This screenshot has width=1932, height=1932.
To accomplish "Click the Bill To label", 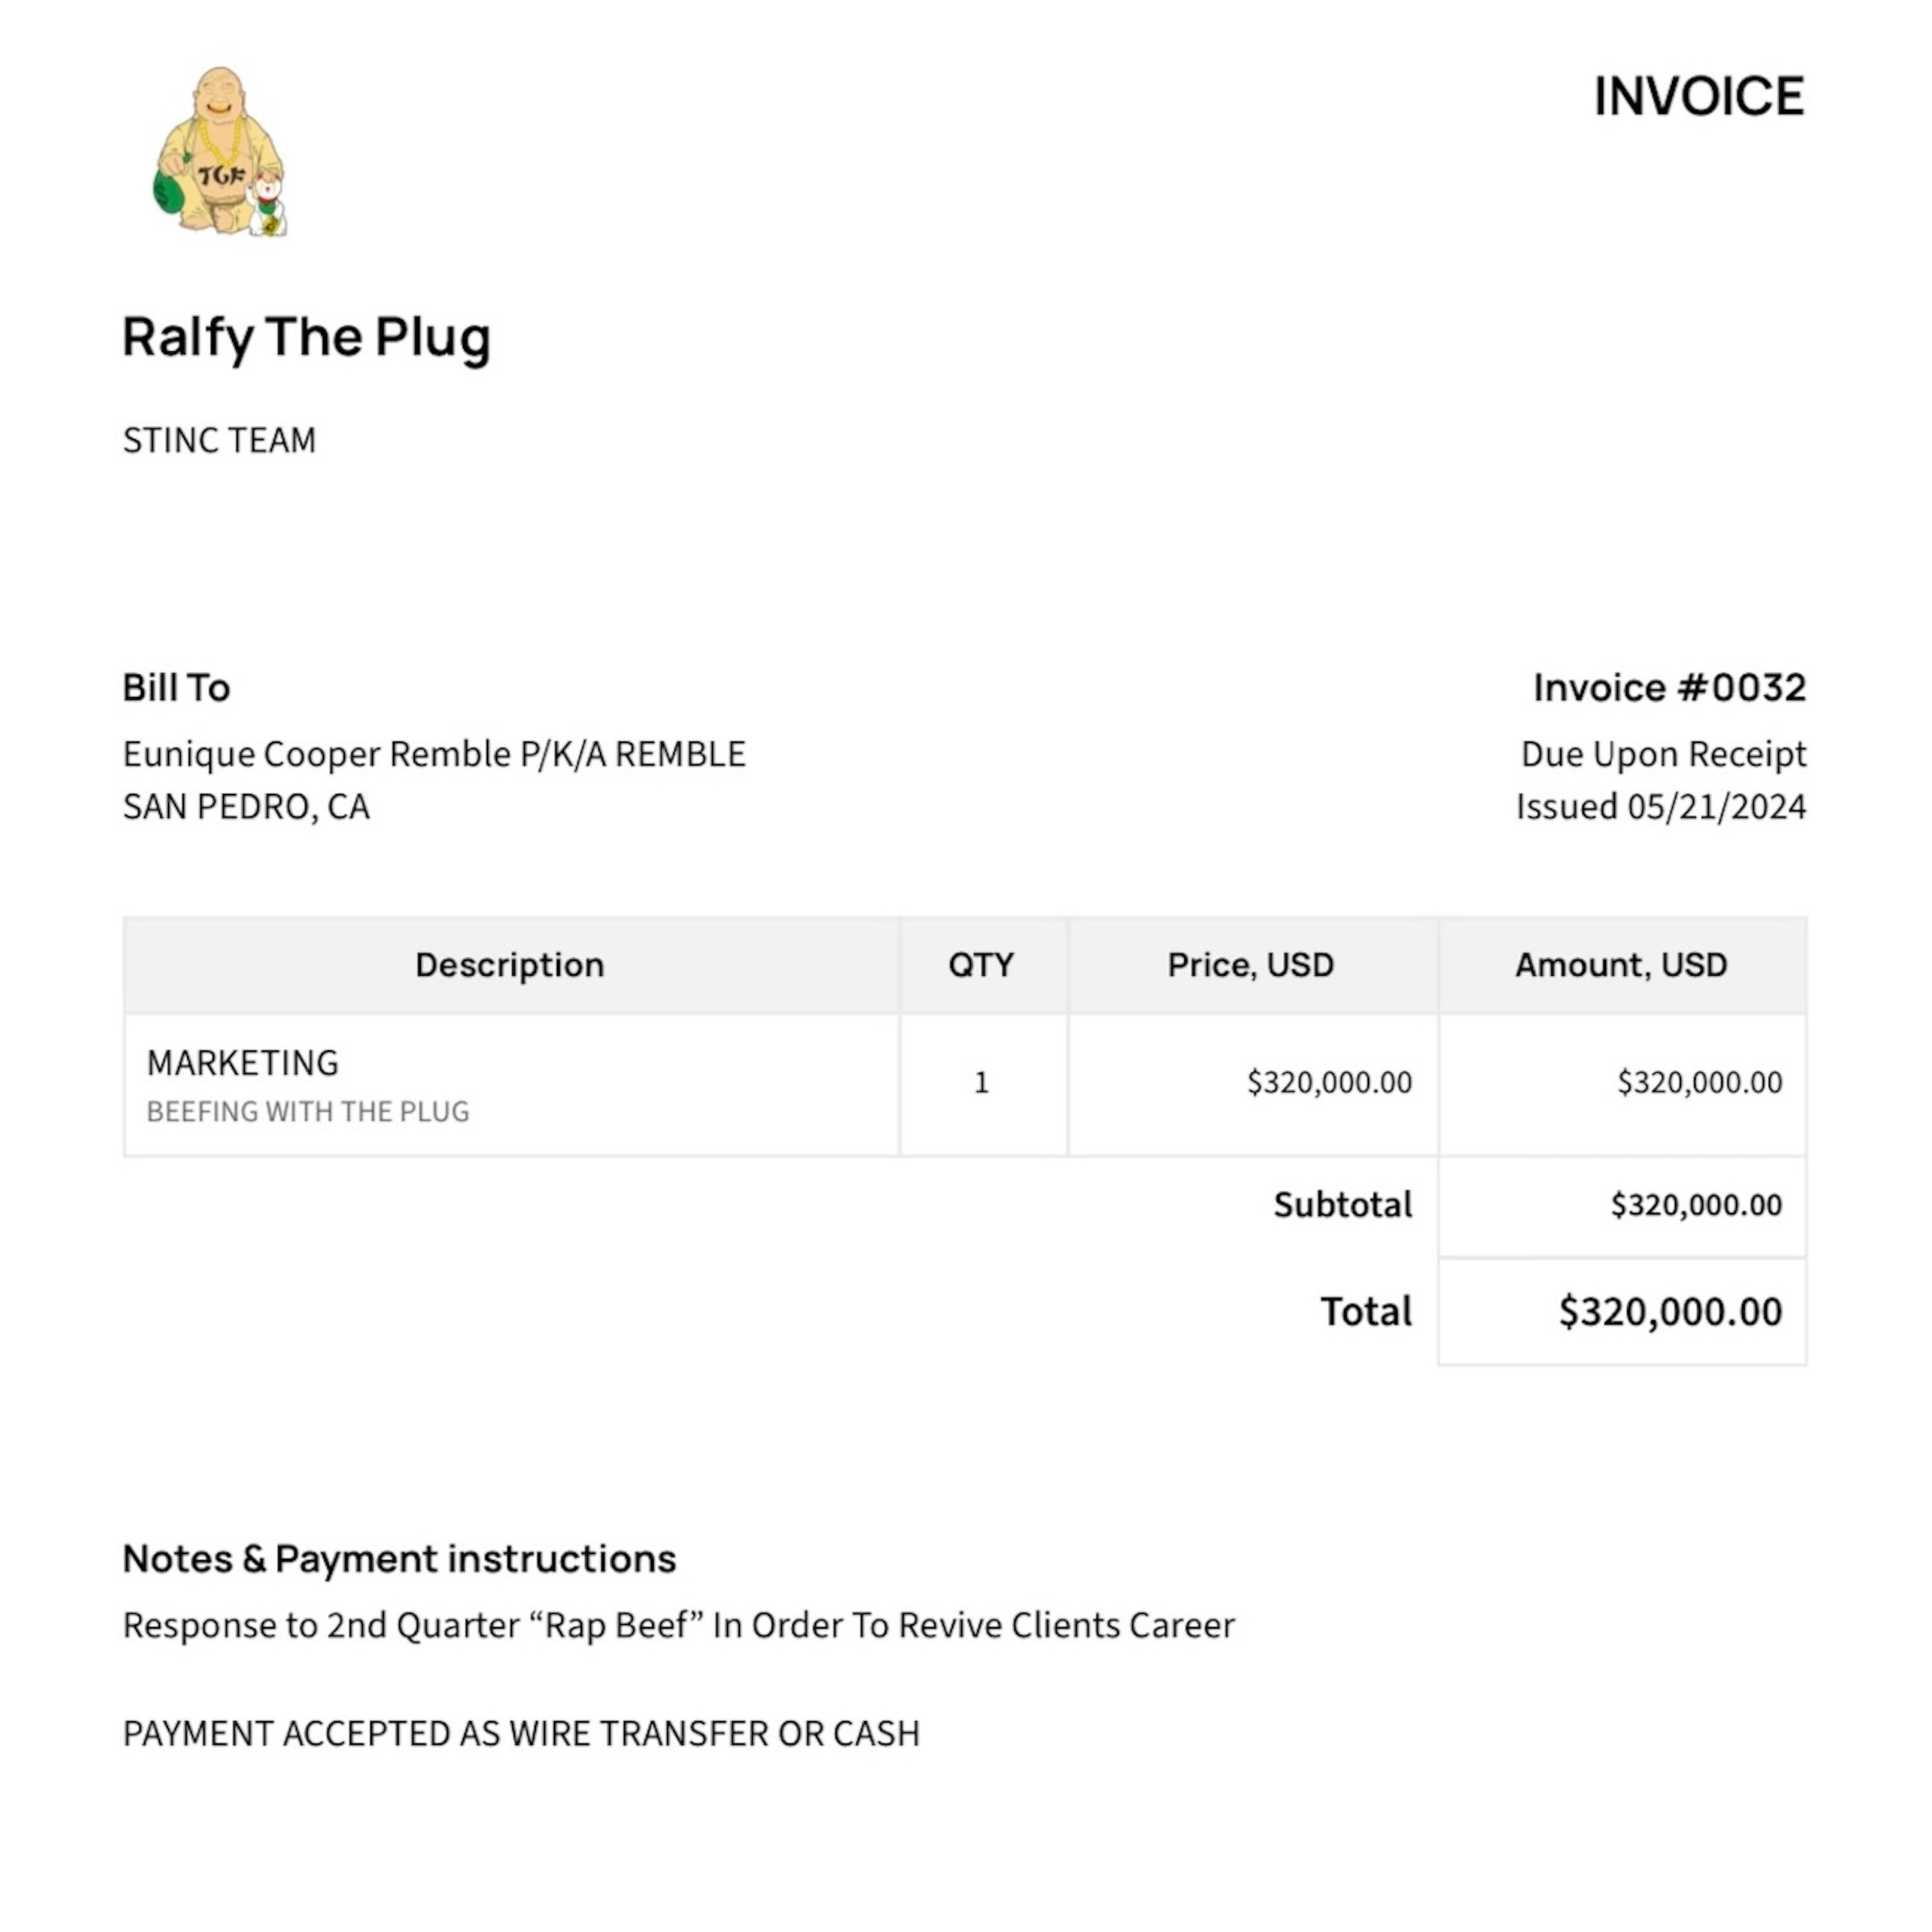I will tap(176, 688).
